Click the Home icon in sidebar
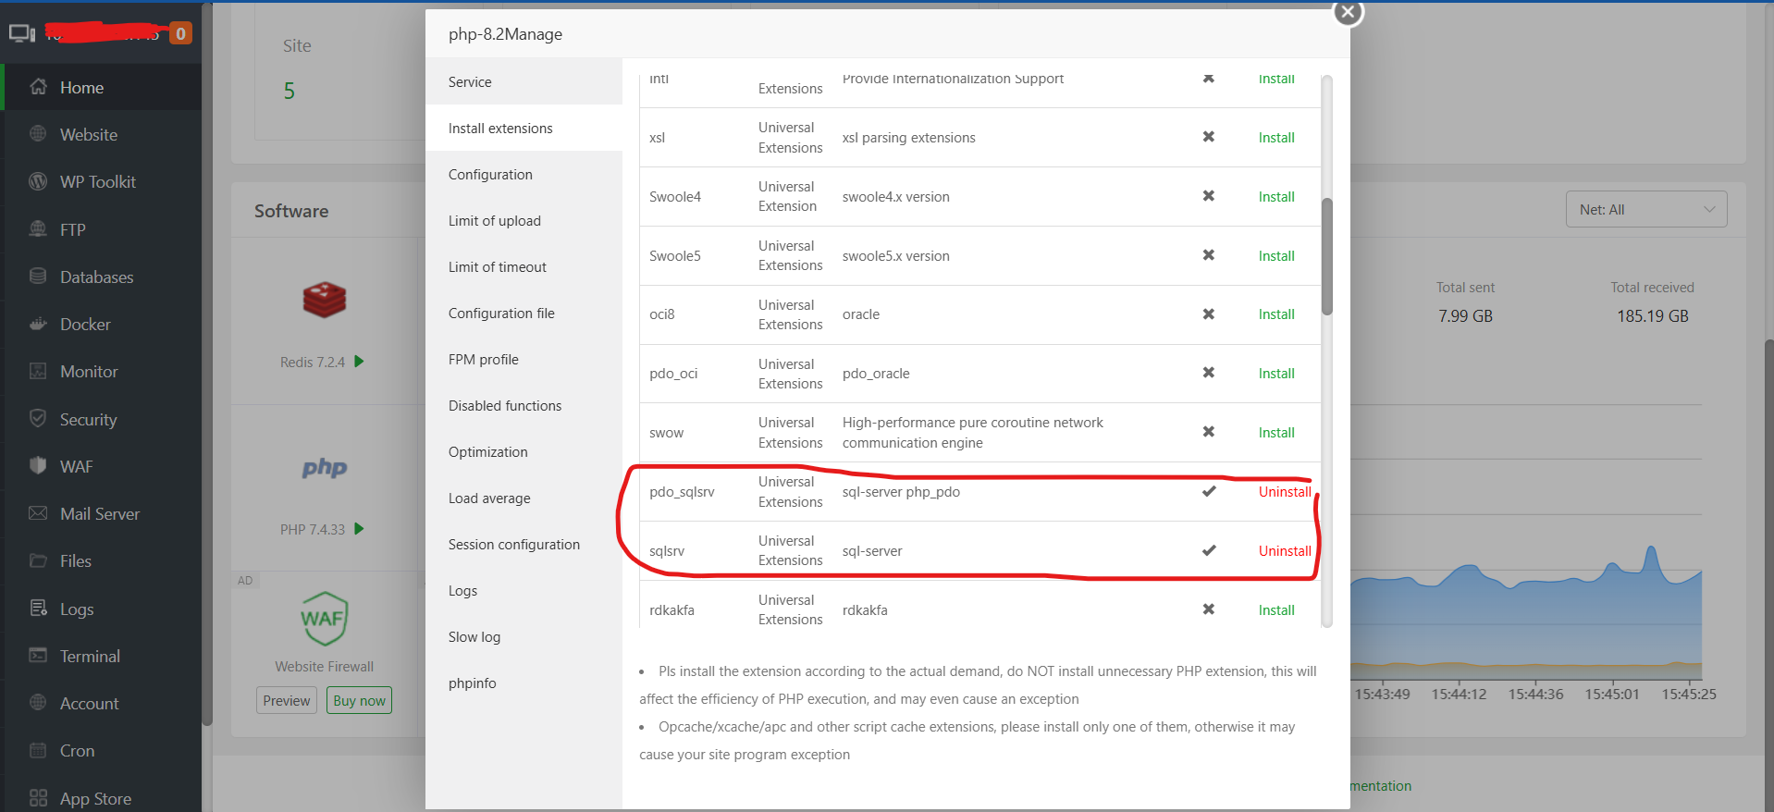Image resolution: width=1774 pixels, height=812 pixels. point(38,87)
